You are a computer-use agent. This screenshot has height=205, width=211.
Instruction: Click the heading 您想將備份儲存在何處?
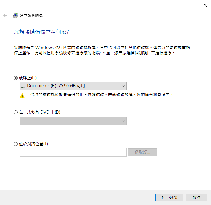click(x=42, y=32)
